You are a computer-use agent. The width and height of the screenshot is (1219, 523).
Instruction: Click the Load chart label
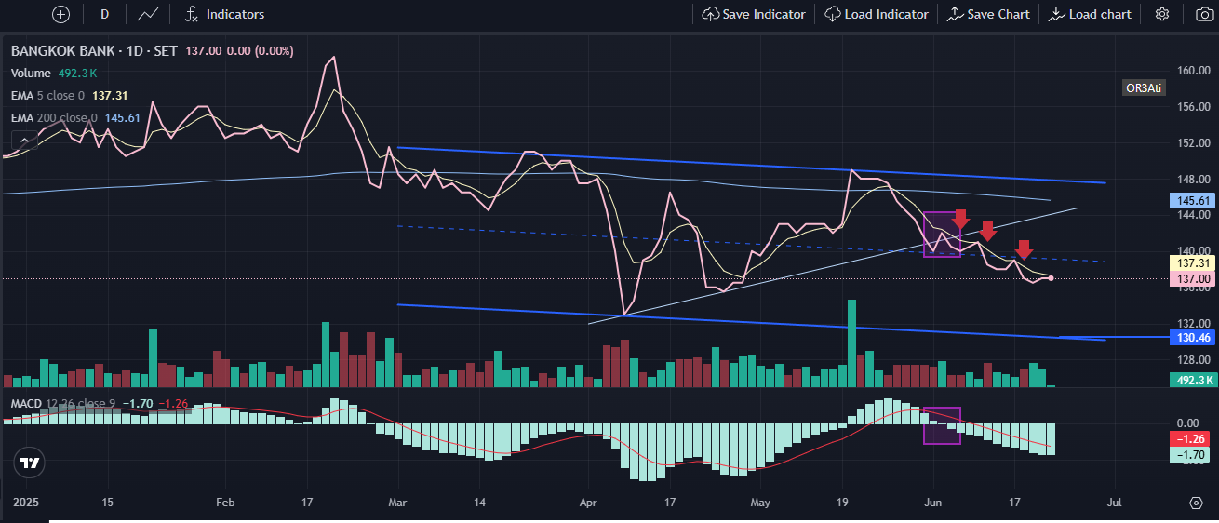[1100, 14]
